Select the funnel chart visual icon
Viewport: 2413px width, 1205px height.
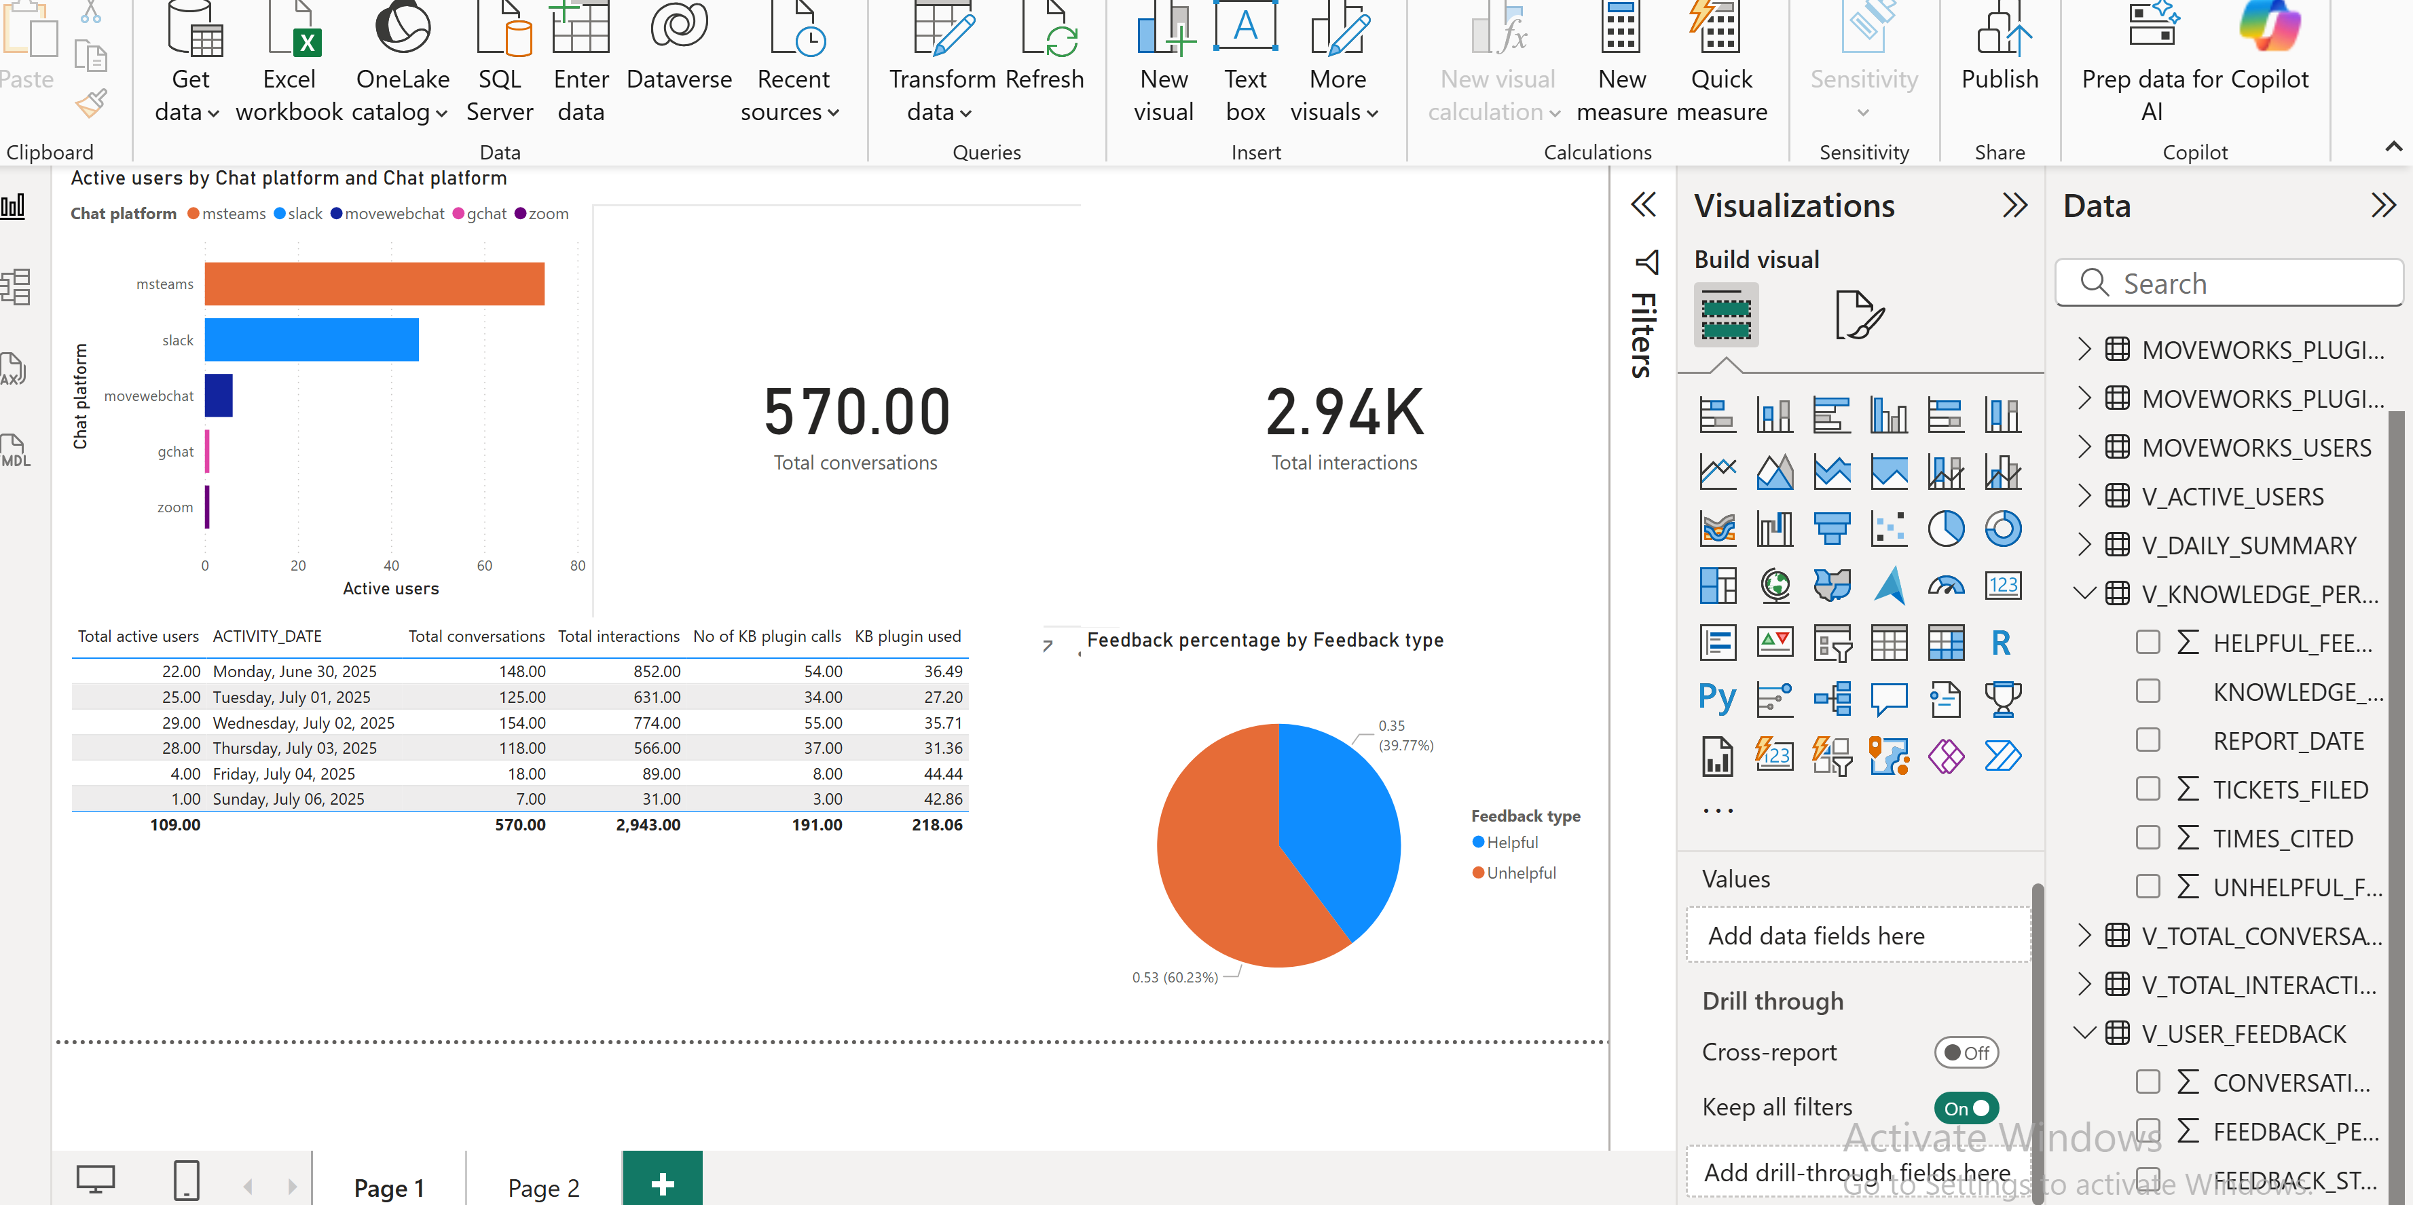pos(1831,529)
